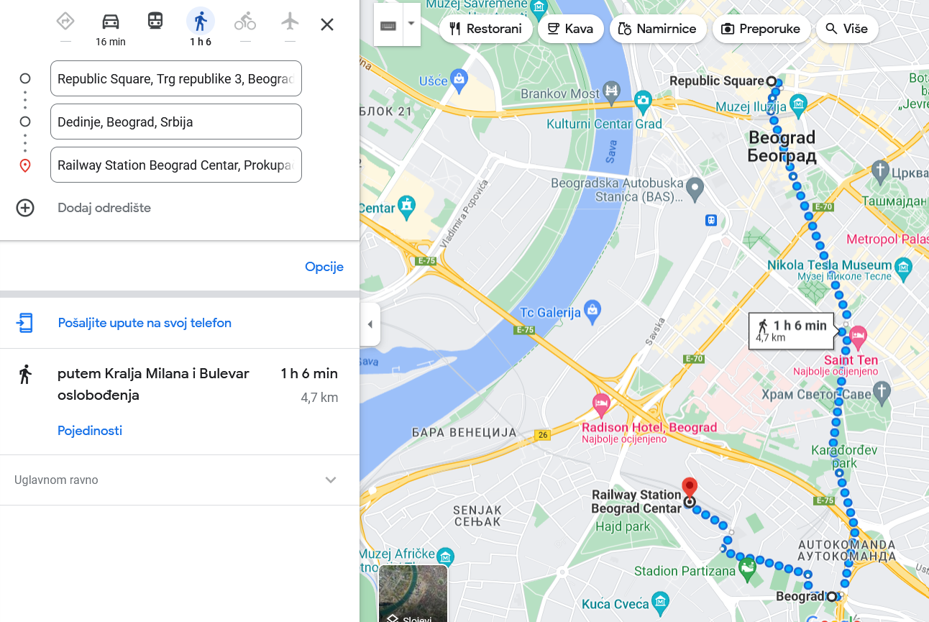The height and width of the screenshot is (622, 929).
Task: Filter map by Restorani
Action: click(485, 29)
